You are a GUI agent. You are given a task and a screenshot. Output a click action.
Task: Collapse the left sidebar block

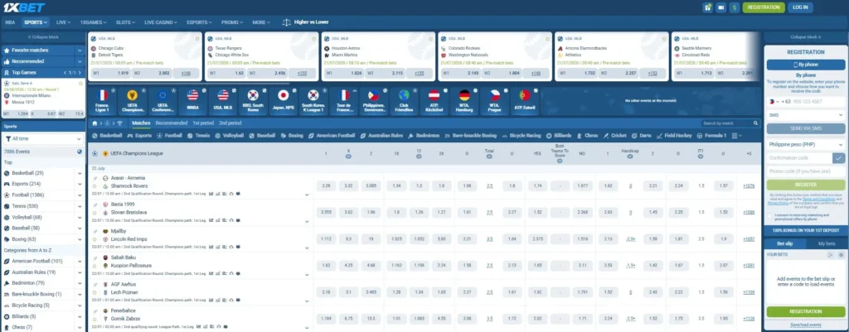[x=43, y=36]
